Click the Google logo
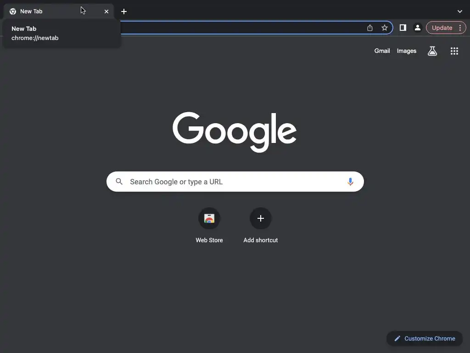Viewport: 470px width, 353px height. [235, 132]
